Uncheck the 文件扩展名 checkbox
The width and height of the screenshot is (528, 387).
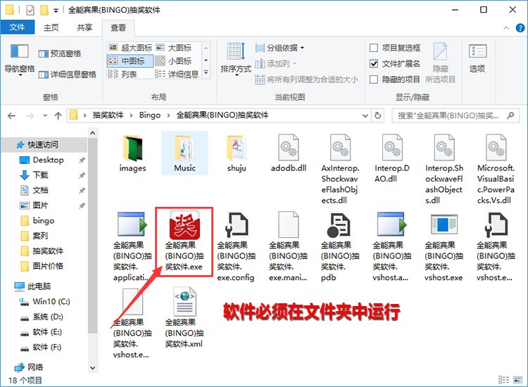375,63
